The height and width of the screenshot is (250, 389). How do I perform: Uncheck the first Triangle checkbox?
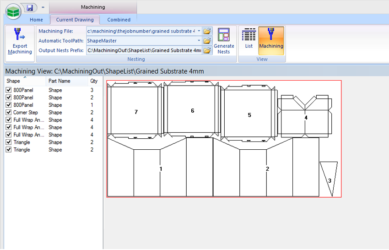tap(9, 142)
